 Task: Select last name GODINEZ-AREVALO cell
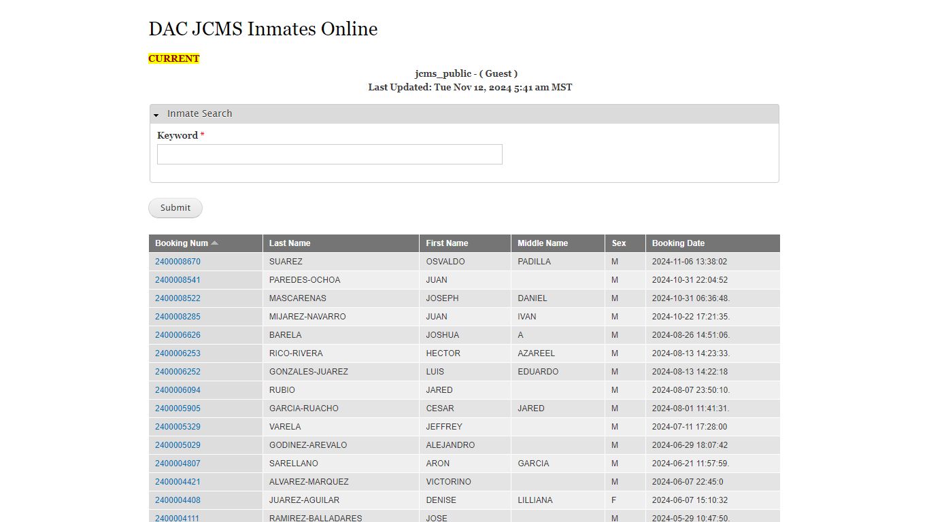341,445
